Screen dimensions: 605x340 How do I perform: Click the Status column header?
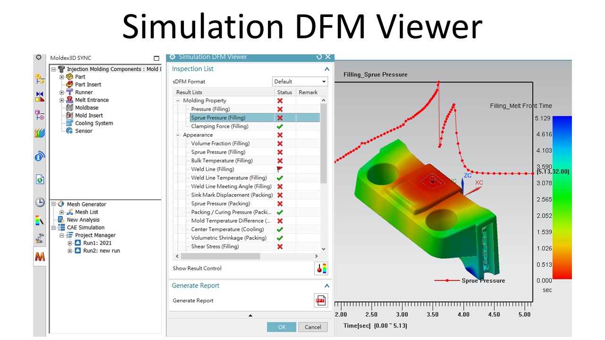coord(285,92)
